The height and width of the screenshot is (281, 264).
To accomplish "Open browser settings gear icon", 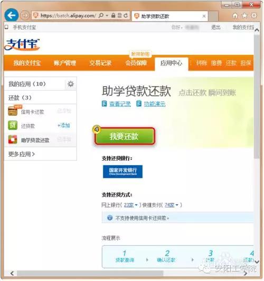I will [x=254, y=16].
